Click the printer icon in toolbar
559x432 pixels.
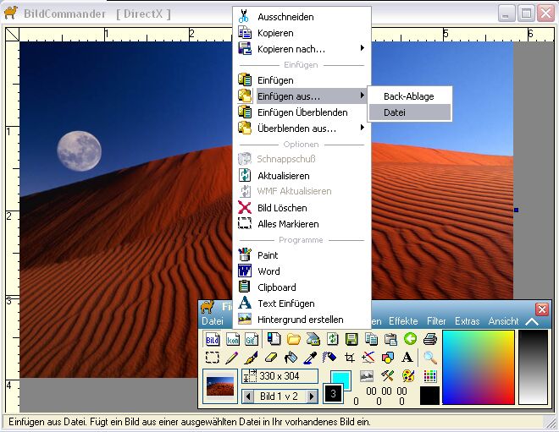pyautogui.click(x=430, y=339)
